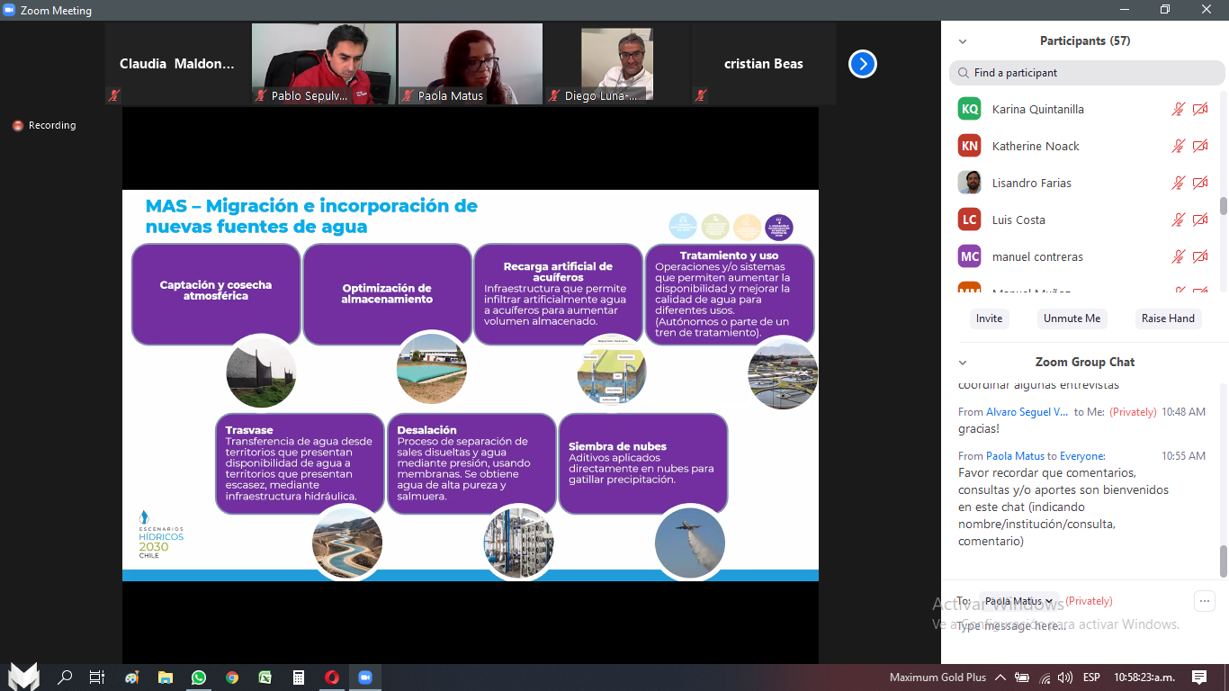Image resolution: width=1229 pixels, height=691 pixels.
Task: Click the Invite button
Action: pyautogui.click(x=989, y=319)
